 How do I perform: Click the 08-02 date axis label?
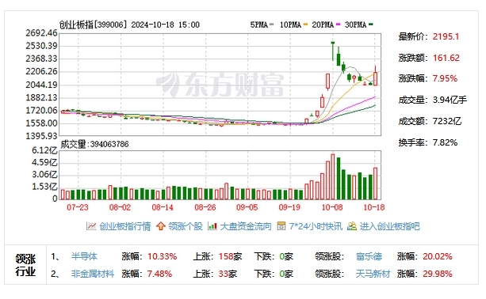(x=120, y=207)
